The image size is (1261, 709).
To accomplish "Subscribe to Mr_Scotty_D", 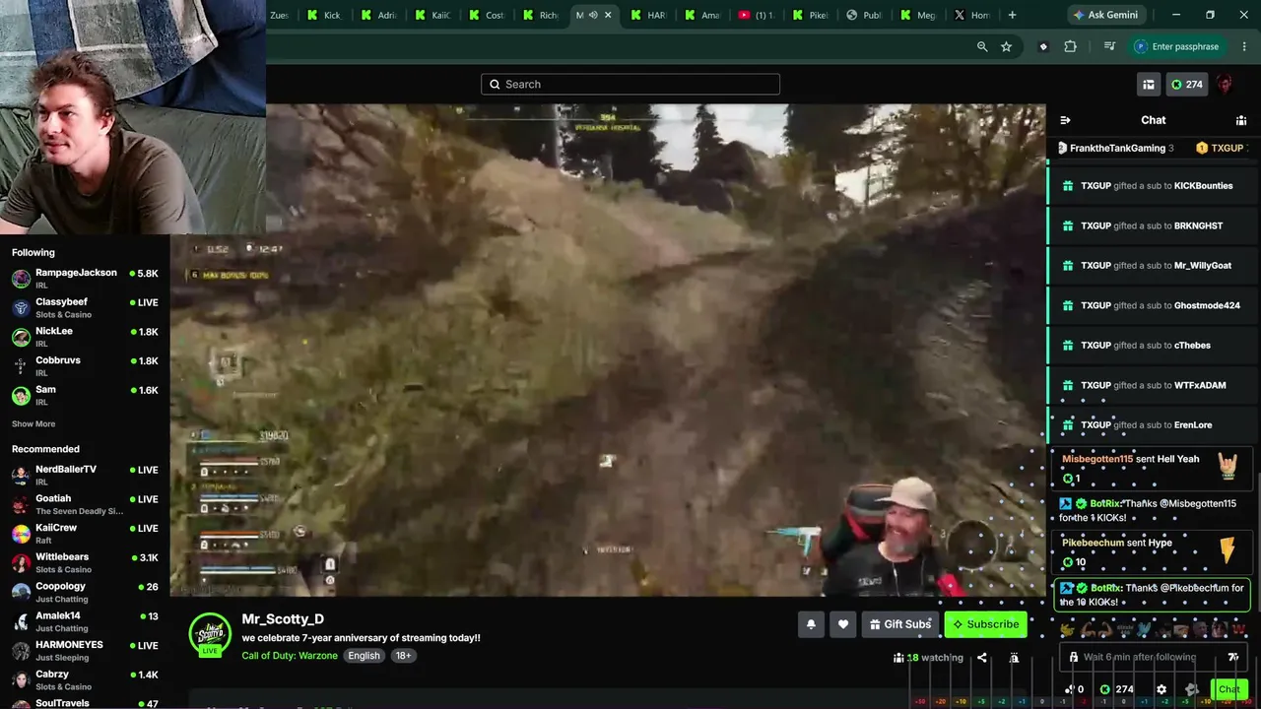I will pos(985,624).
